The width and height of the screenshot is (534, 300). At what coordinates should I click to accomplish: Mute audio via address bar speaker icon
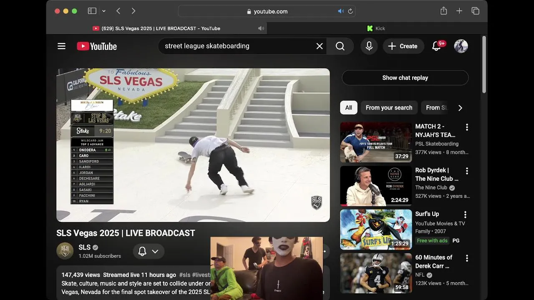pyautogui.click(x=340, y=11)
